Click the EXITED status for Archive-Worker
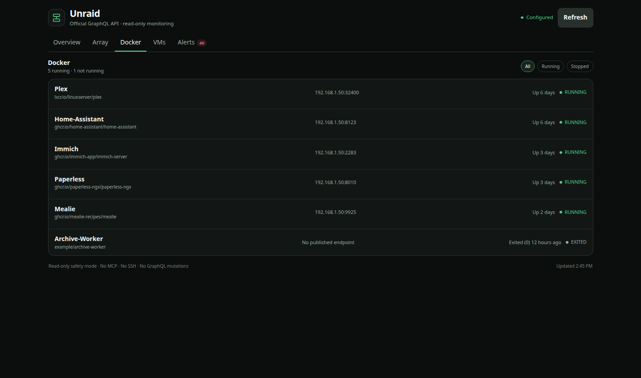This screenshot has height=378, width=641. click(576, 242)
